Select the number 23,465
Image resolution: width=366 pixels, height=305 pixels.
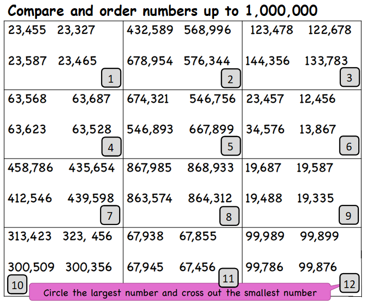pyautogui.click(x=78, y=61)
